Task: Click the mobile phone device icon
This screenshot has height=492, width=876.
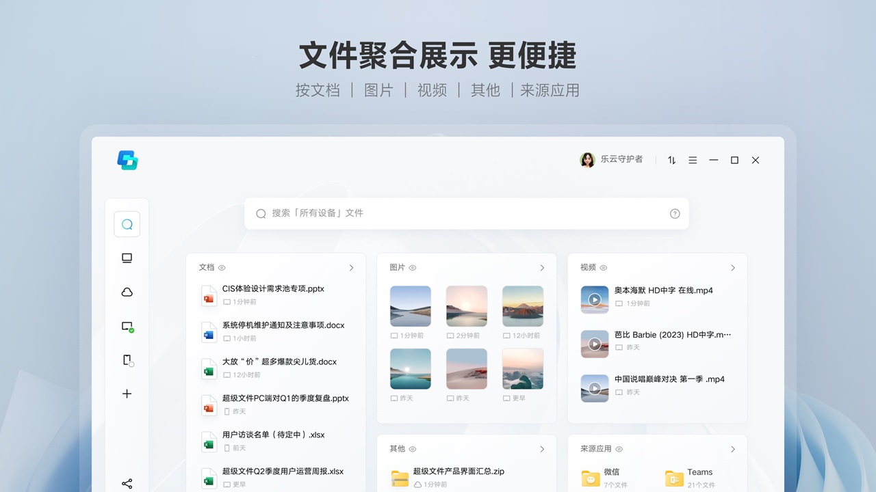Action: (x=127, y=360)
